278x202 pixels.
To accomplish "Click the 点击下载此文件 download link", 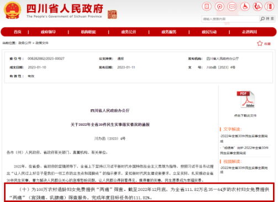I will pyautogui.click(x=245, y=115).
